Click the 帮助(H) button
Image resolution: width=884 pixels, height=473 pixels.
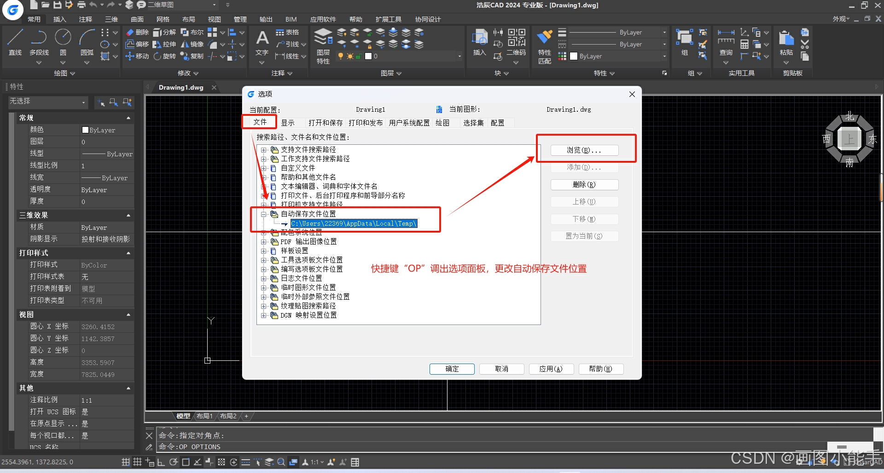pos(601,369)
